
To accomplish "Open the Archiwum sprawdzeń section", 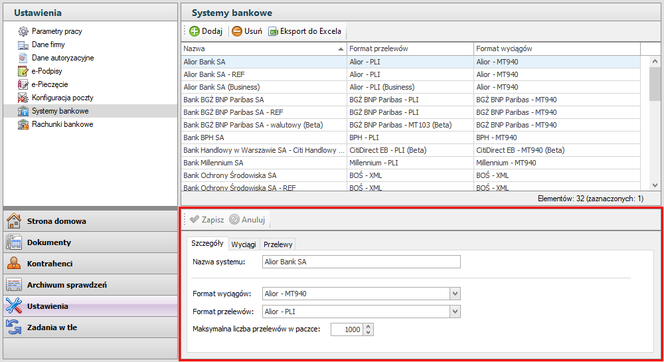I will tap(66, 285).
